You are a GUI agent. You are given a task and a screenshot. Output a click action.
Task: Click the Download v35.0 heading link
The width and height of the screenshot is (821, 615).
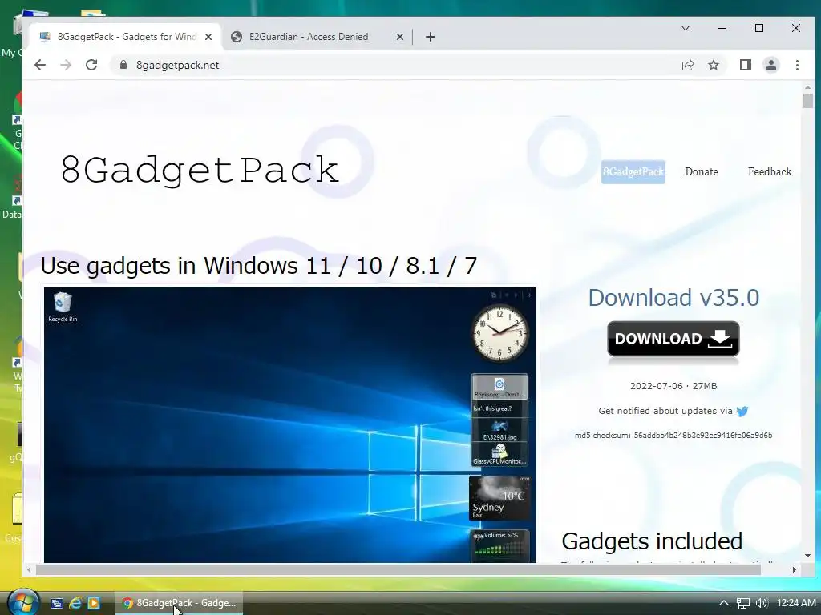point(673,298)
